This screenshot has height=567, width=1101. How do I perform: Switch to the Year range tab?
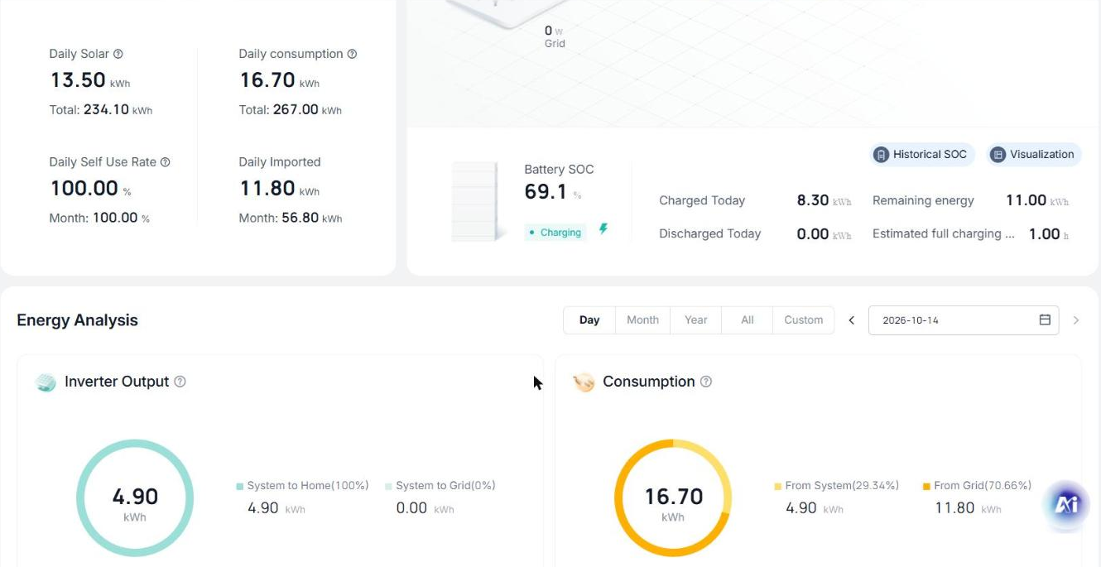(696, 320)
